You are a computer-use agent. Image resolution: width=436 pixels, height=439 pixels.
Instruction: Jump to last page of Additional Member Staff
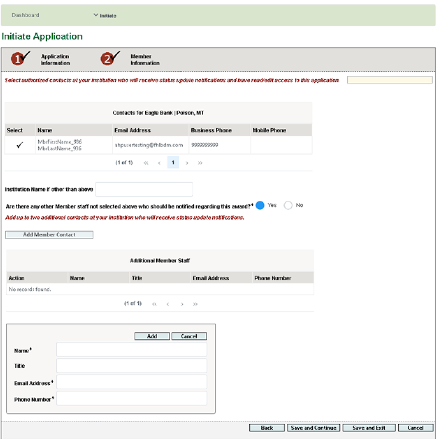(x=195, y=304)
